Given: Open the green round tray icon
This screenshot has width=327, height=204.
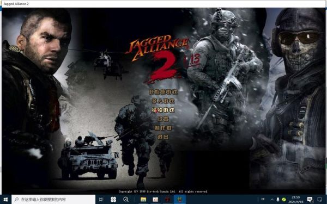Looking at the screenshot, I should (x=283, y=200).
